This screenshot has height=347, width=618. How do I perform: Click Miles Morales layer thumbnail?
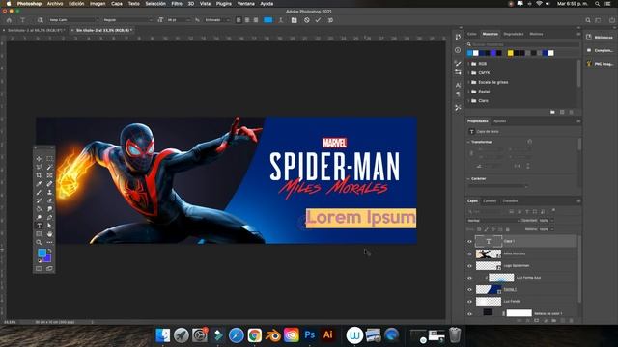pyautogui.click(x=489, y=254)
